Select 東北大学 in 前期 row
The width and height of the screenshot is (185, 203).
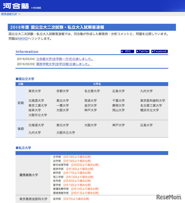coord(63,100)
